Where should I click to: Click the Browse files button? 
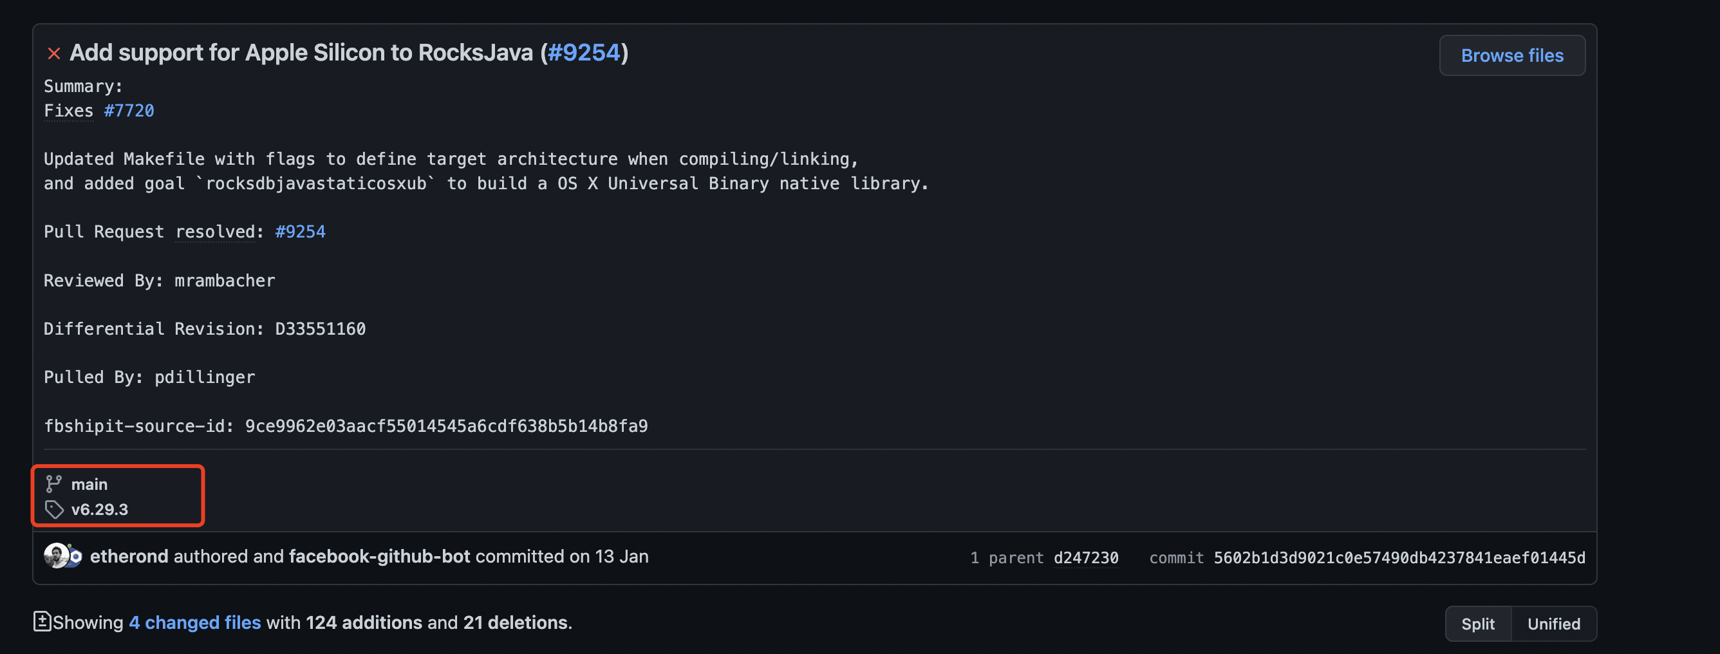click(1511, 55)
